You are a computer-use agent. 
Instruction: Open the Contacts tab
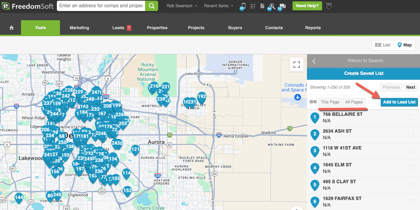tap(274, 28)
